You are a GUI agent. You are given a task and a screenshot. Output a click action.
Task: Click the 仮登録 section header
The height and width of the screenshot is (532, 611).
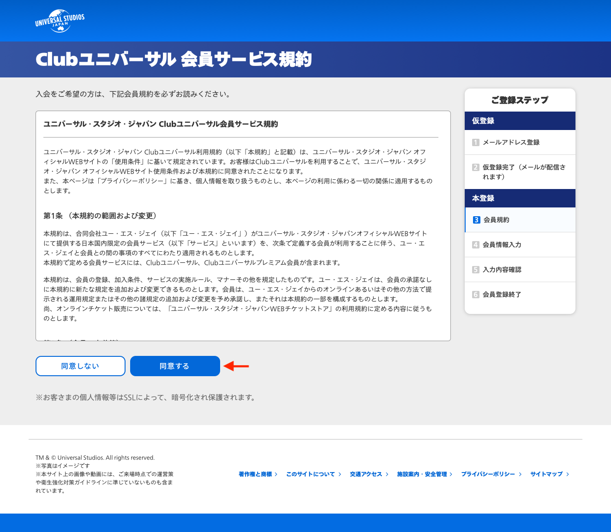point(520,121)
